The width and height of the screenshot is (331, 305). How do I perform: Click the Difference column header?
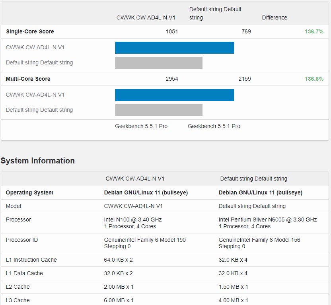pyautogui.click(x=275, y=17)
